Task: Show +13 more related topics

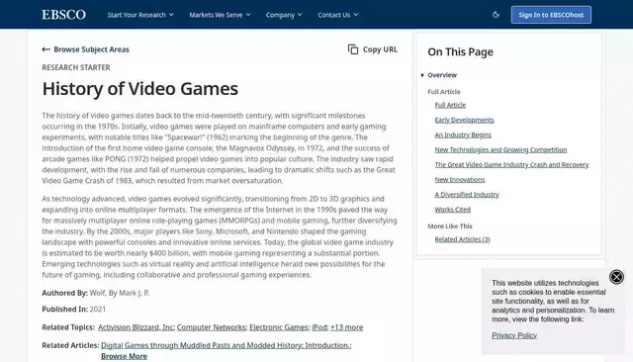Action: pyautogui.click(x=347, y=327)
